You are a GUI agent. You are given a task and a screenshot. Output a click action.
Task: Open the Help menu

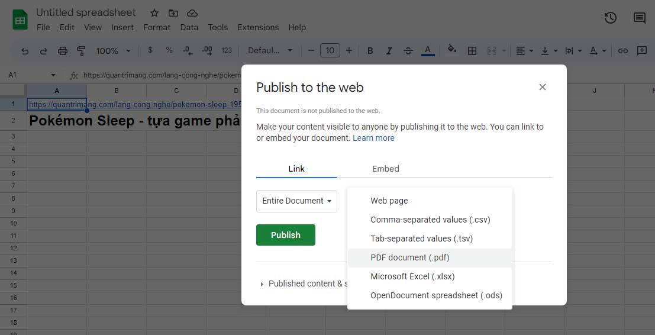click(297, 28)
